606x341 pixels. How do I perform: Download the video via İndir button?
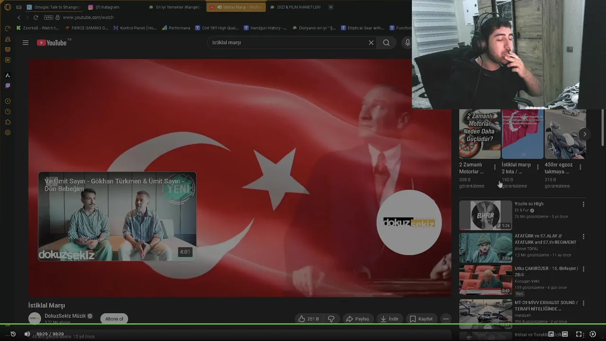click(x=390, y=319)
